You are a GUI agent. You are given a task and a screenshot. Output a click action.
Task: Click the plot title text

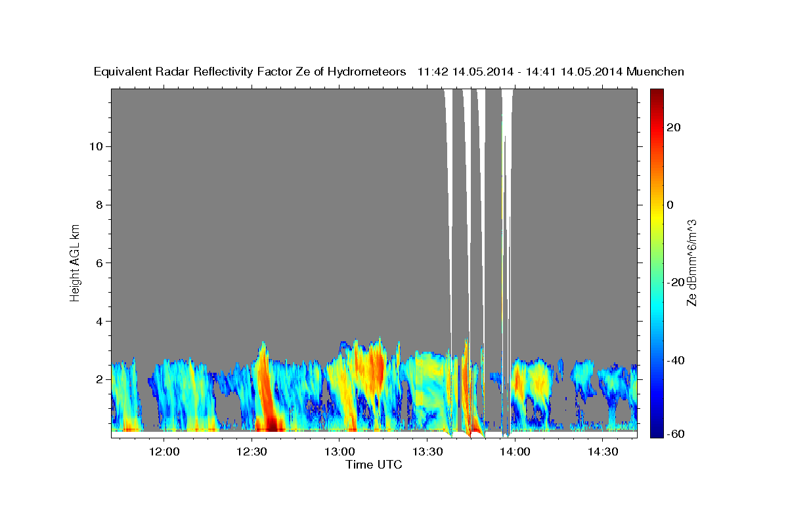click(389, 72)
